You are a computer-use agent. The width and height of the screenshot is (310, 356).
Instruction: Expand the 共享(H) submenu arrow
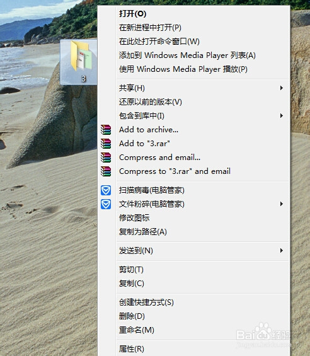tap(282, 88)
